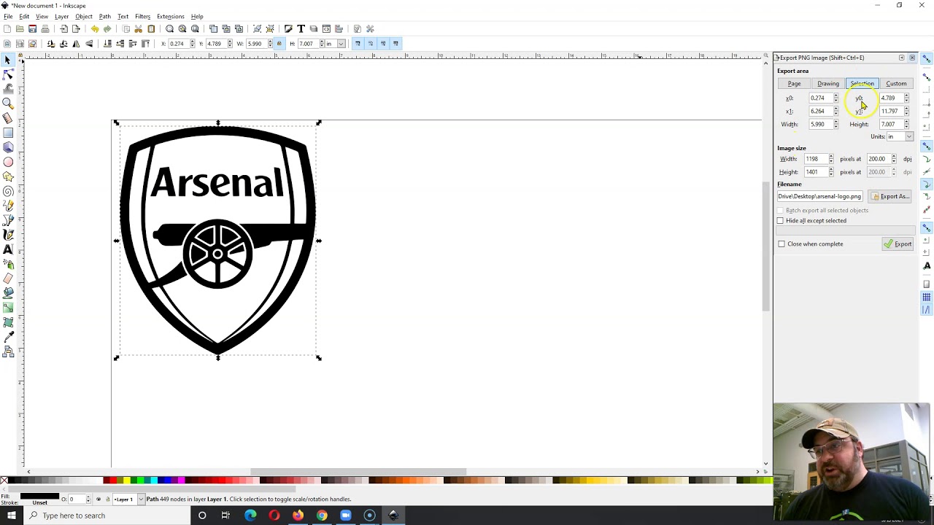Select the Rectangle tool
Viewport: 934px width, 525px height.
8,133
